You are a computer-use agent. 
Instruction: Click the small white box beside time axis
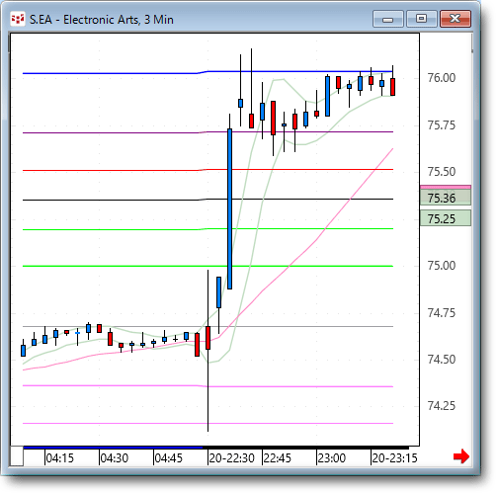click(17, 456)
